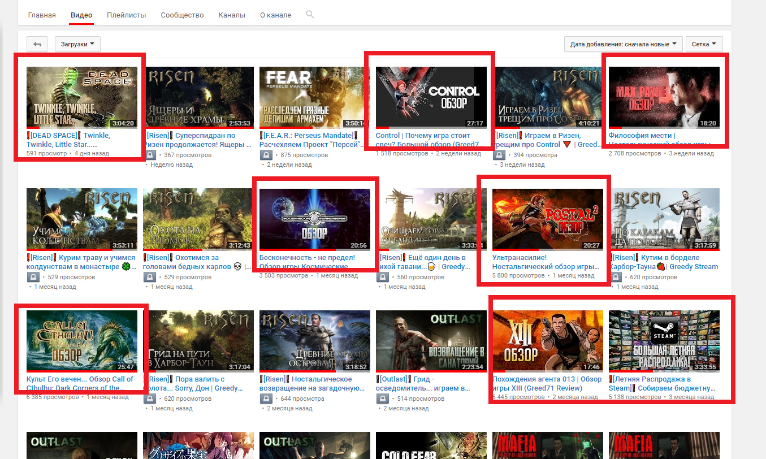Open the Risen Охота на гномов thumbnail
The image size is (766, 459).
[x=198, y=219]
